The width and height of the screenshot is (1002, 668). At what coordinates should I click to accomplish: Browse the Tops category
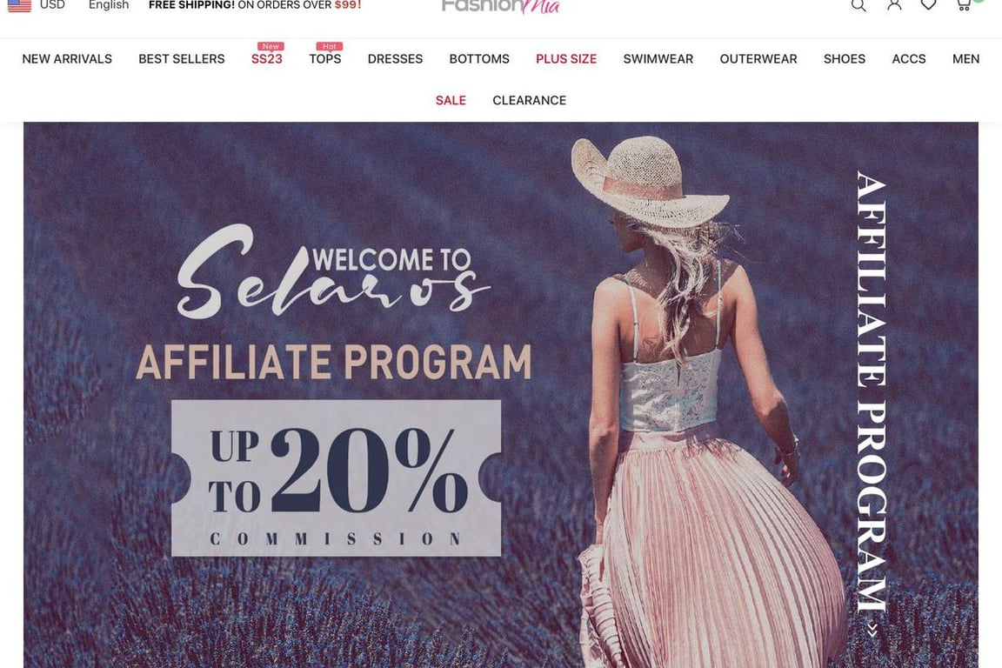[x=325, y=59]
